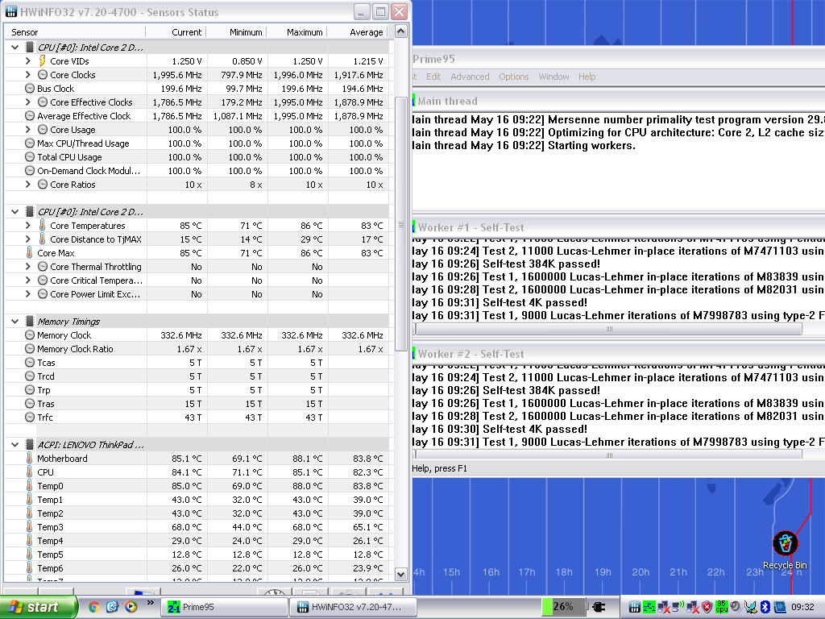Expand Core Thermal Throttling row
825x619 pixels.
coord(28,266)
